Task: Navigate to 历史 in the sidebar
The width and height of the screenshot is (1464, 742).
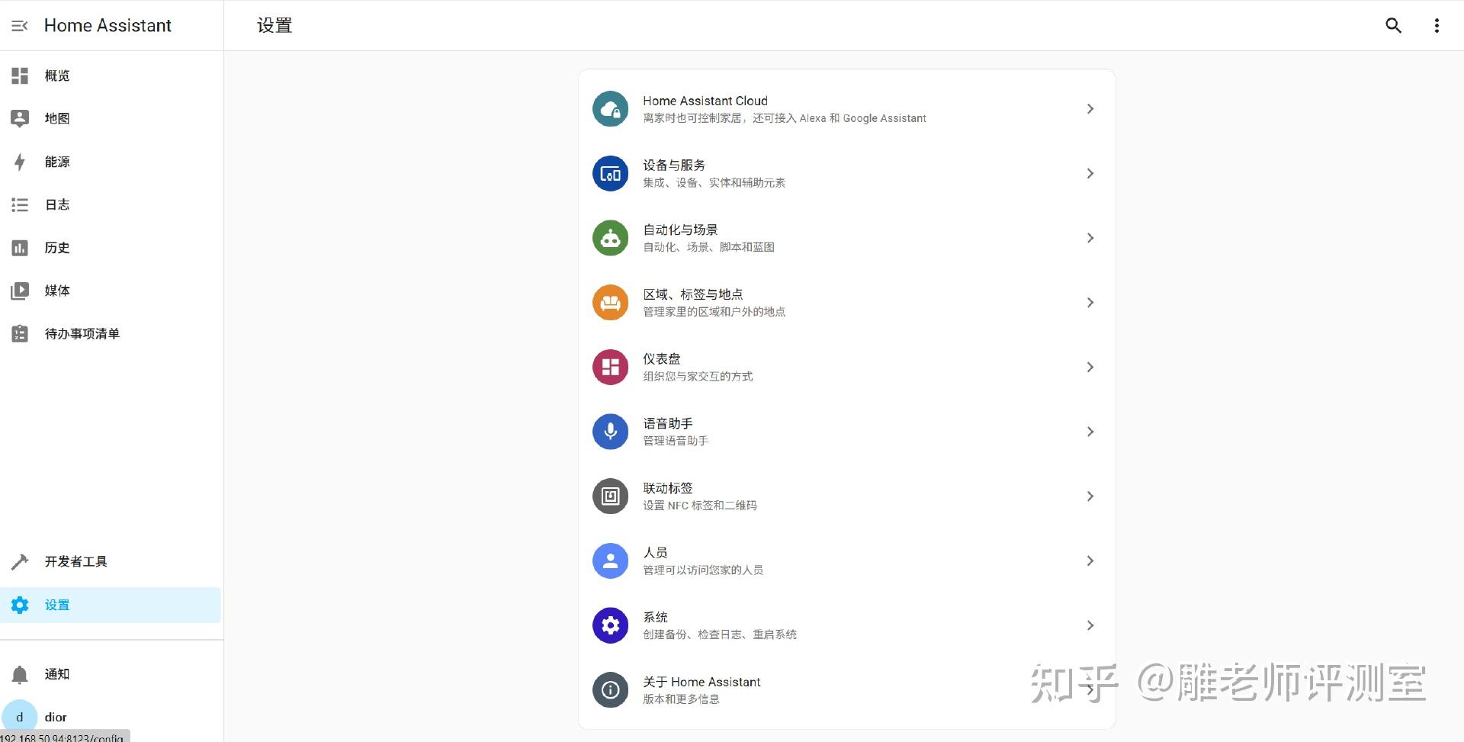Action: [57, 248]
